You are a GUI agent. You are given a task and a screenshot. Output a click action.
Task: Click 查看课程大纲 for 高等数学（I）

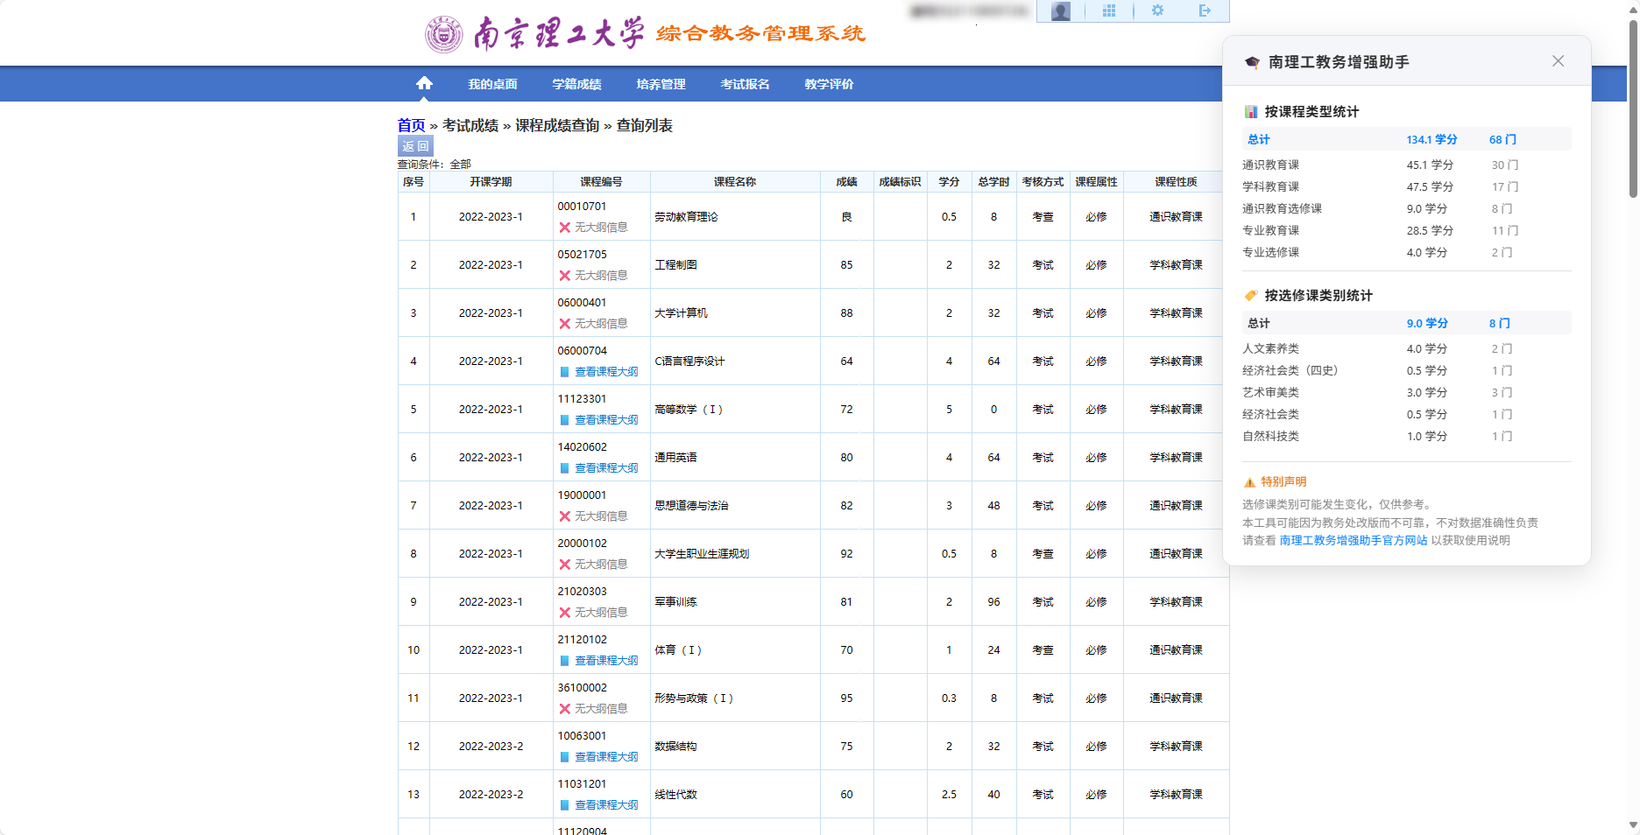pyautogui.click(x=606, y=419)
